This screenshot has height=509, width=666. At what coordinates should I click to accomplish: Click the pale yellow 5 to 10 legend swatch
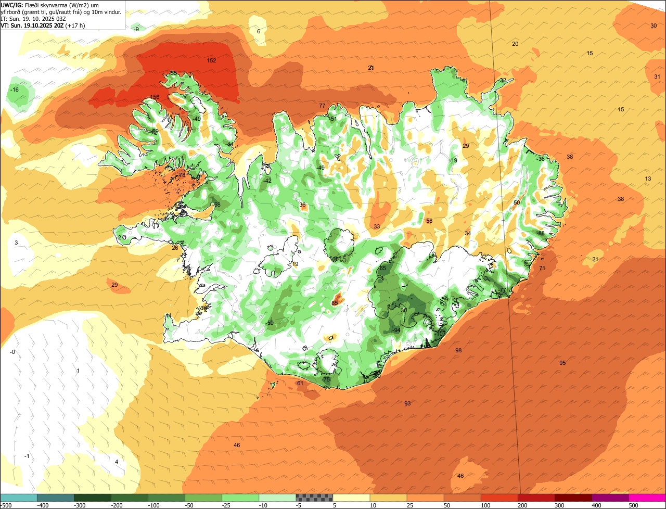[x=351, y=498]
